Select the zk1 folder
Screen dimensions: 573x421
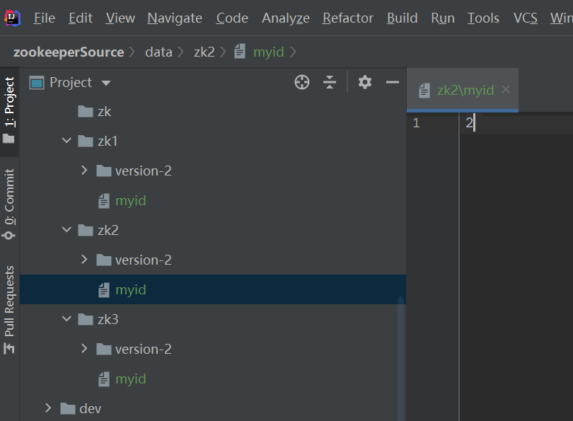(108, 141)
